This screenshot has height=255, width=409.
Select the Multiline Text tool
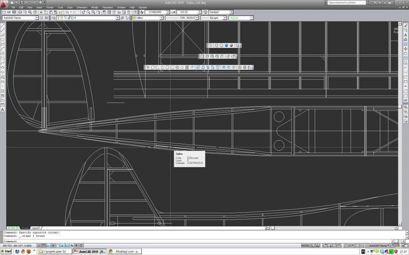coord(3,110)
